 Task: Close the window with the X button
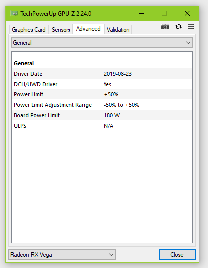point(187,13)
